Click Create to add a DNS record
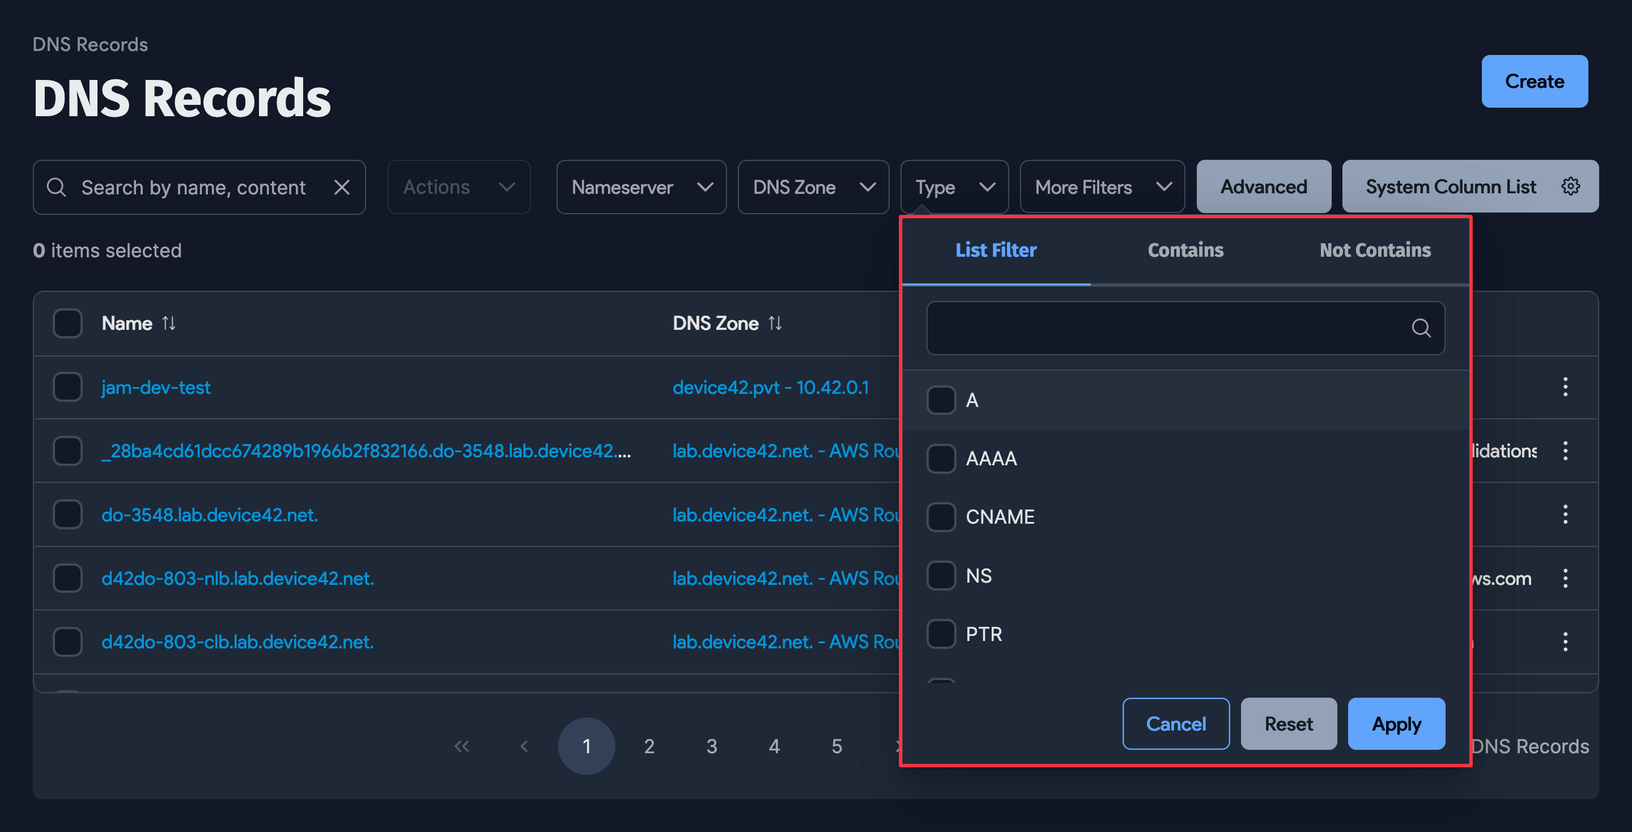This screenshot has width=1632, height=832. [x=1535, y=81]
